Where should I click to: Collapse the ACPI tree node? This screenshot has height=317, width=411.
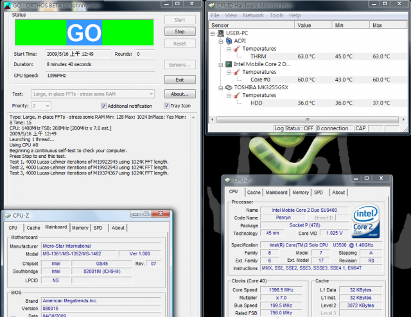tap(221, 42)
